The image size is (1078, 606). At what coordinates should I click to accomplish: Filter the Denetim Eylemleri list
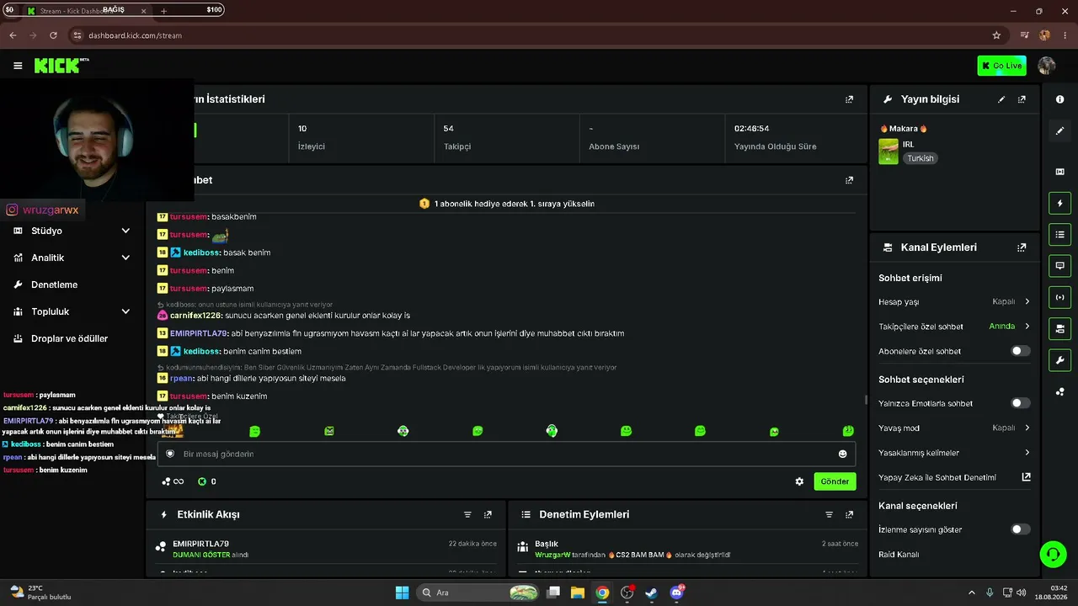tap(829, 514)
